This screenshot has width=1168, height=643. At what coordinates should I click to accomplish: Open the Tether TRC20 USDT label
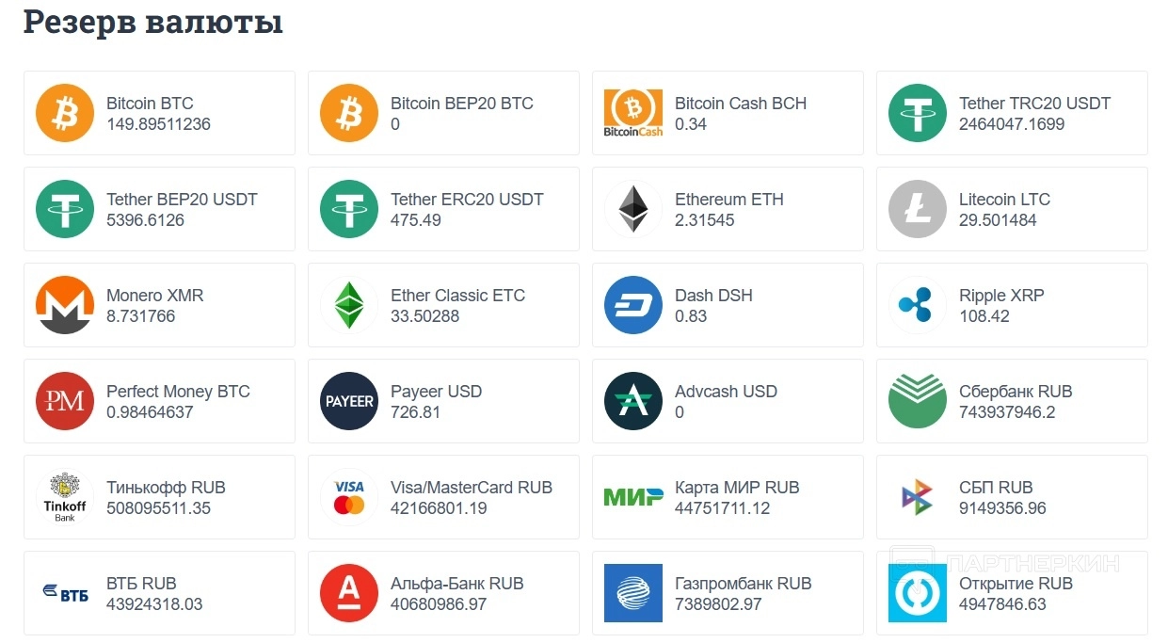click(1034, 104)
